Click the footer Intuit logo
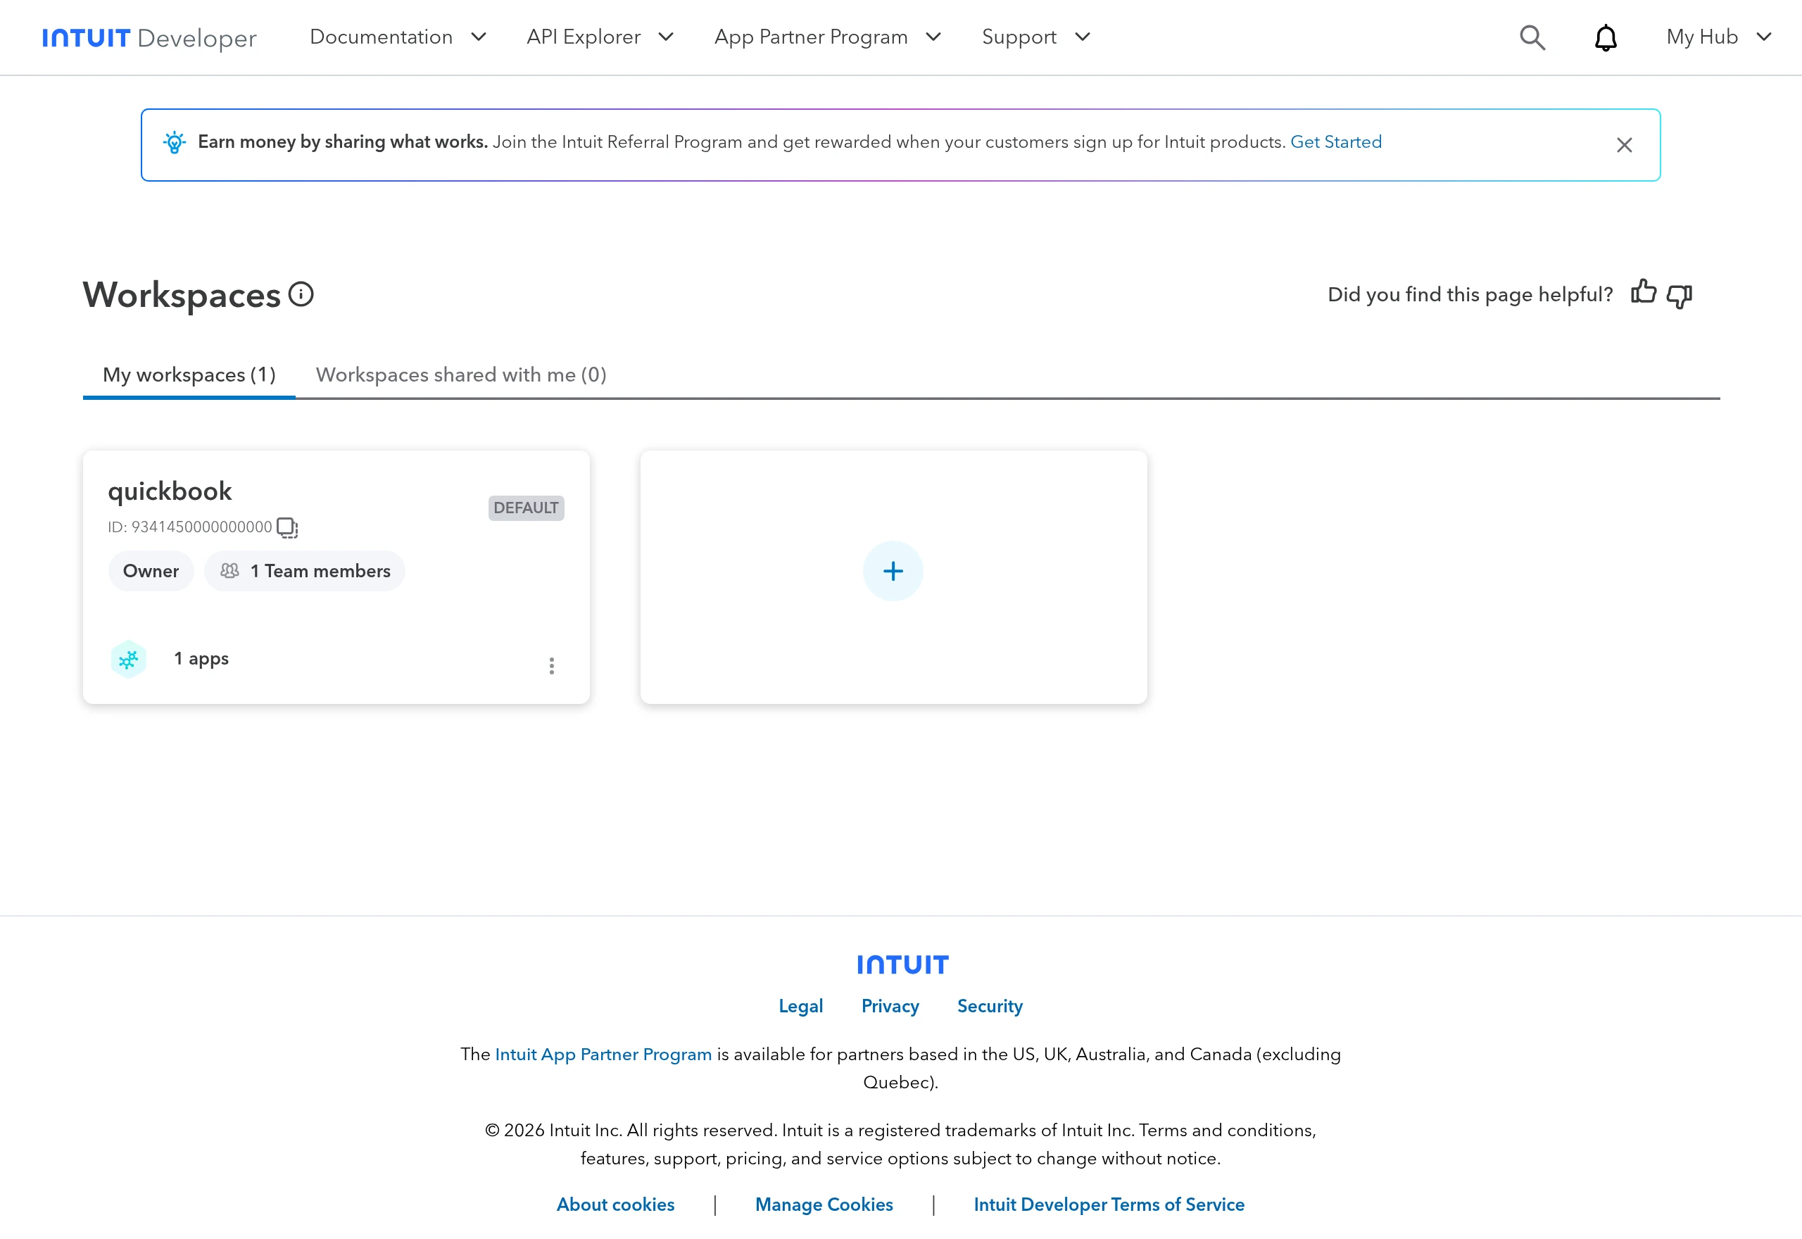This screenshot has height=1239, width=1802. coord(902,964)
